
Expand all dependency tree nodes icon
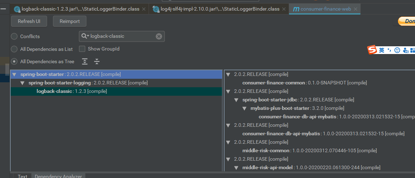tap(84, 61)
